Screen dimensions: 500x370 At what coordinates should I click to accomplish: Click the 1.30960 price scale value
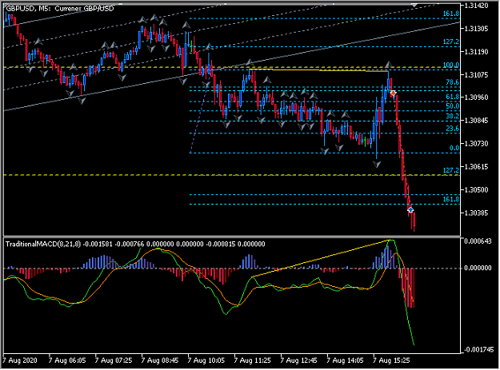477,97
